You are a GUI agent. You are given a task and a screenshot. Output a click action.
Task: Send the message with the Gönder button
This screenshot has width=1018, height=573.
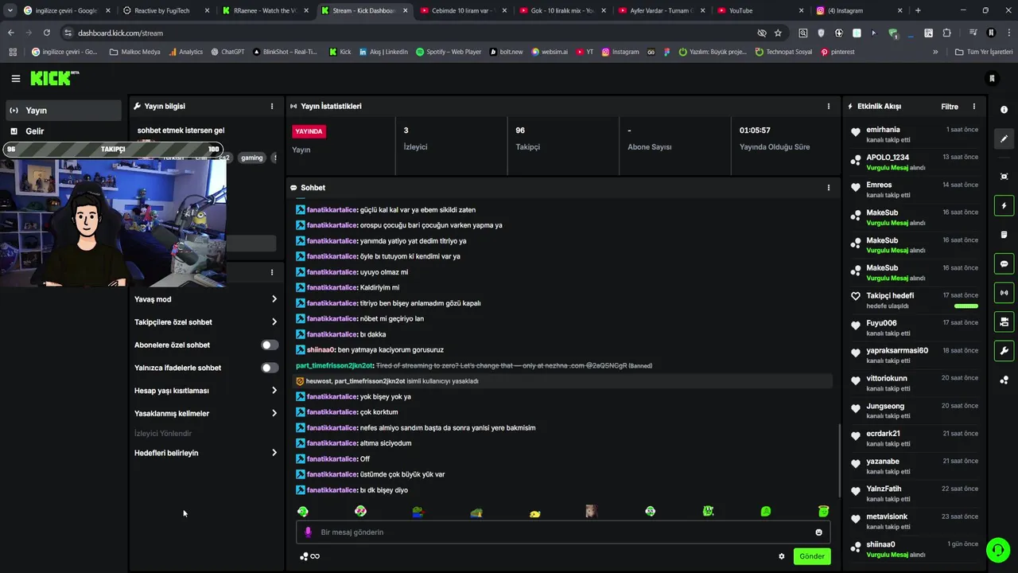click(x=811, y=556)
